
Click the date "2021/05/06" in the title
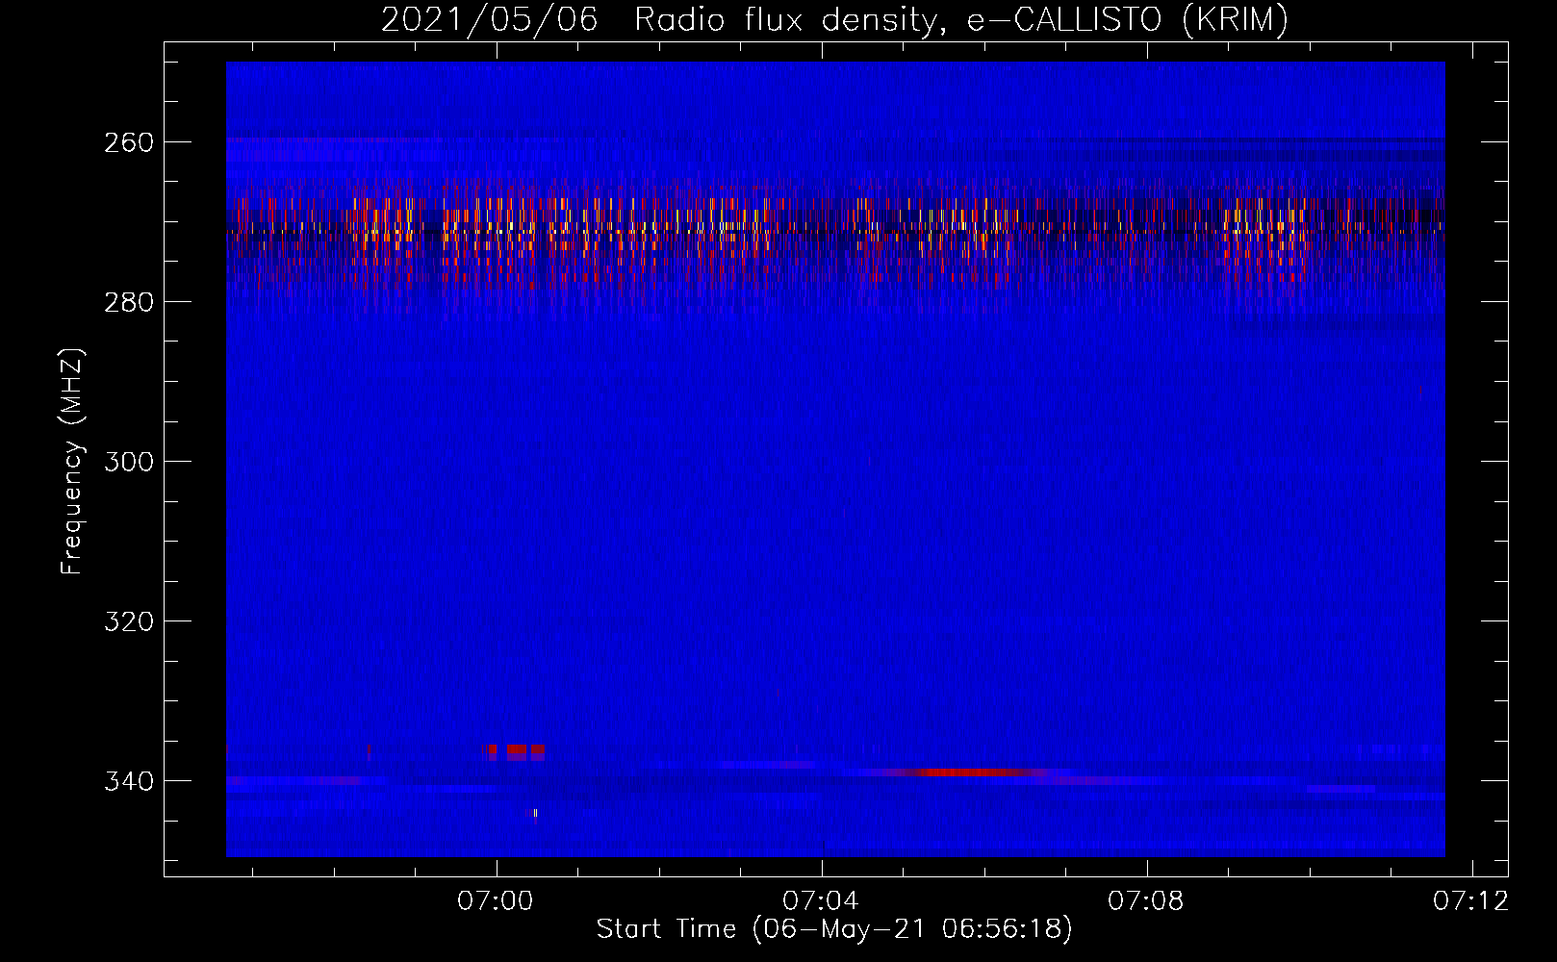[490, 19]
